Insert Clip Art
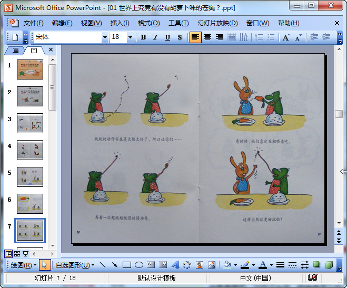The width and height of the screenshot is (347, 288). click(x=200, y=265)
